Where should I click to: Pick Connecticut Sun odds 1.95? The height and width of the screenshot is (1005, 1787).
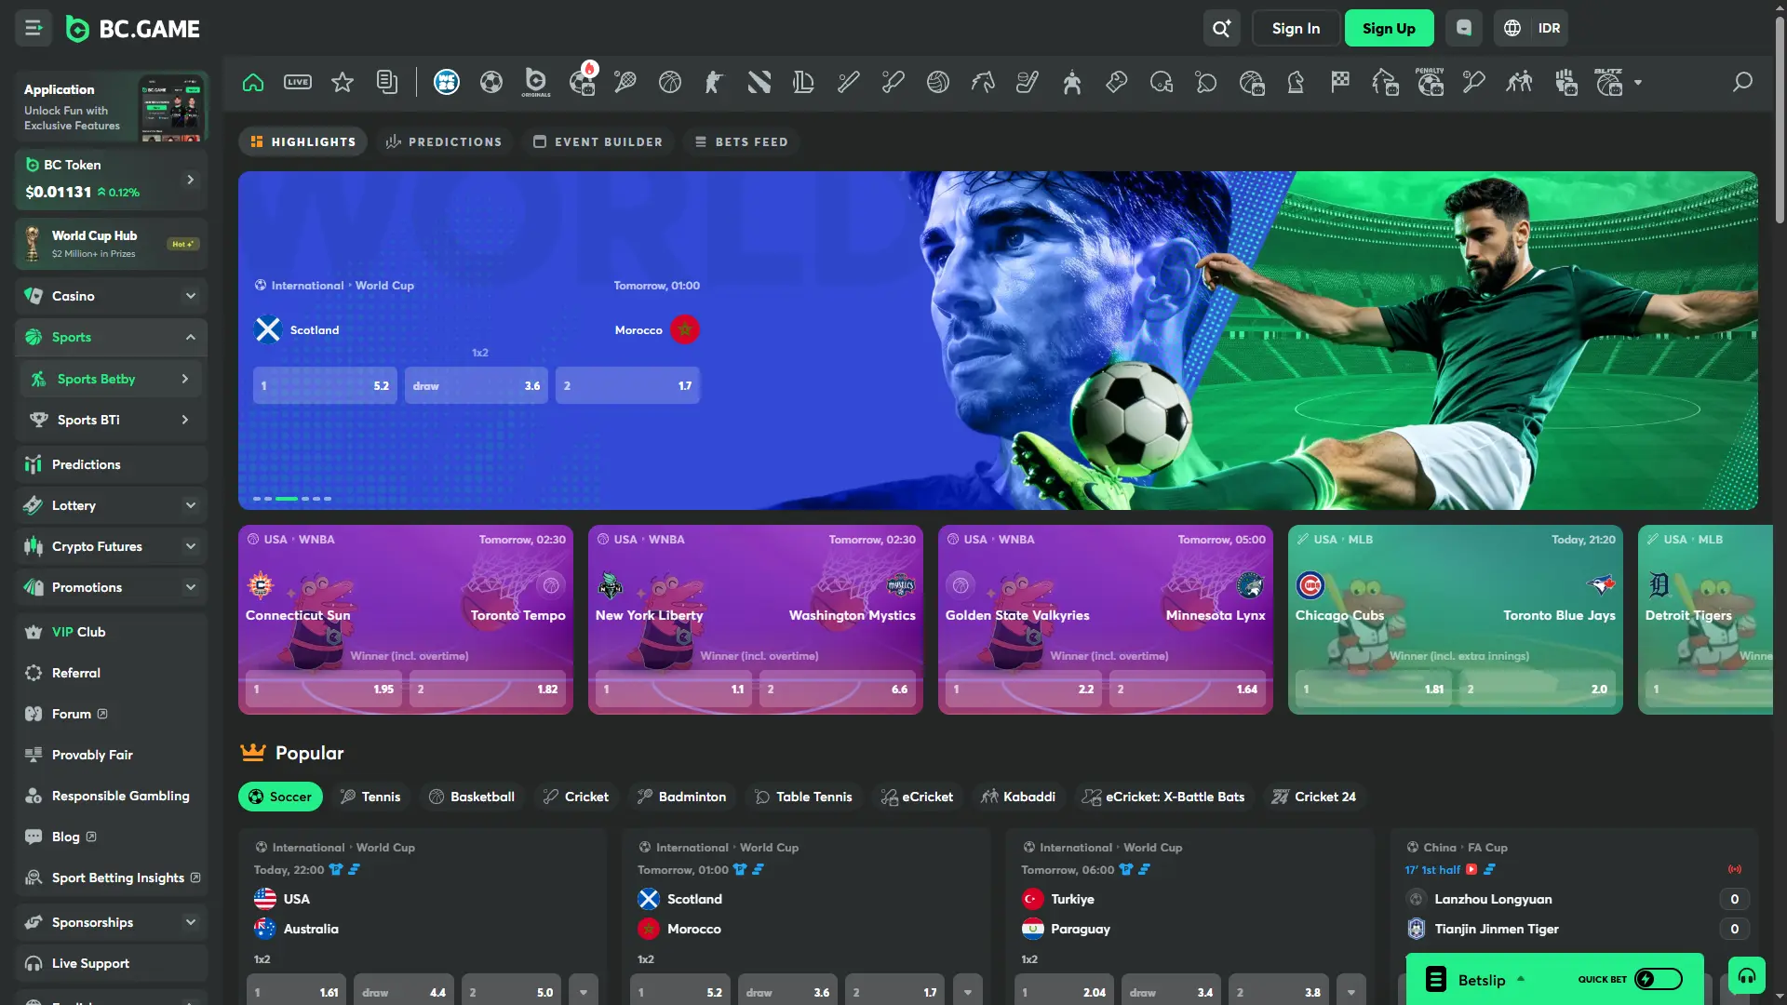pos(323,690)
